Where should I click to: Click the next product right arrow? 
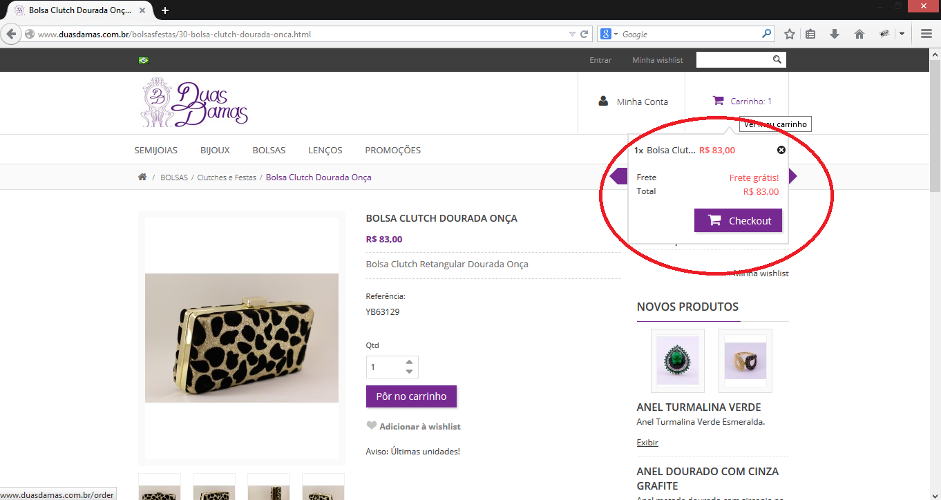[792, 177]
